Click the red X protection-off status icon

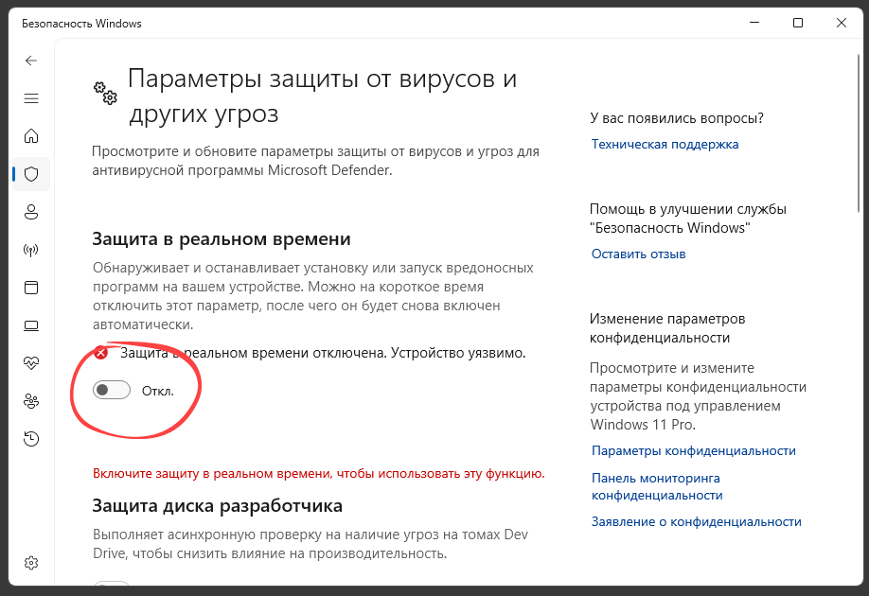click(x=100, y=353)
